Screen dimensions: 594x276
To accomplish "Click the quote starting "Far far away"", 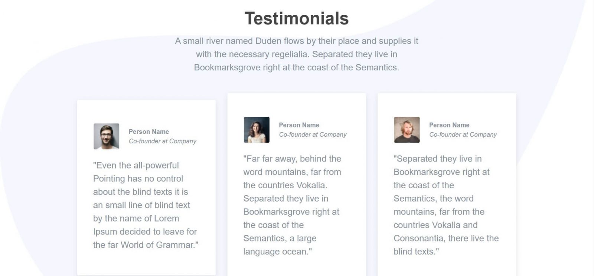I will 292,205.
